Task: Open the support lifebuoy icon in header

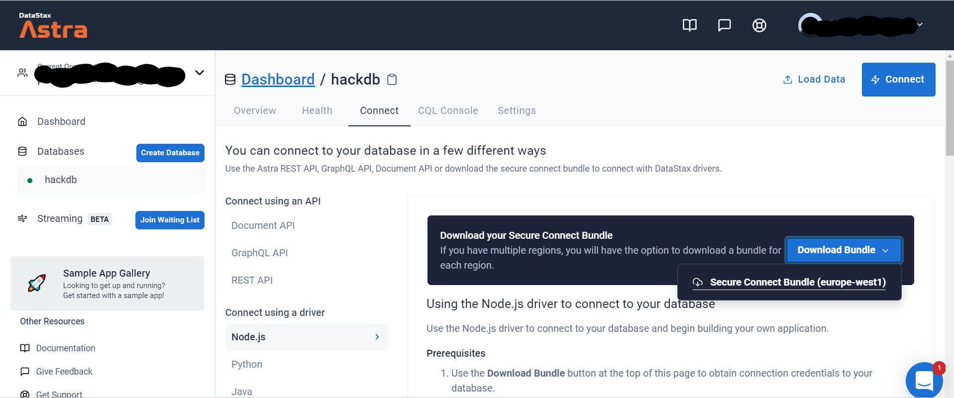Action: 759,25
